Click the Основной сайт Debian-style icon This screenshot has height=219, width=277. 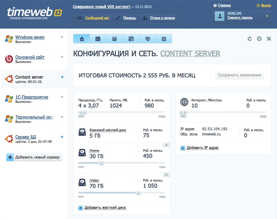click(9, 59)
